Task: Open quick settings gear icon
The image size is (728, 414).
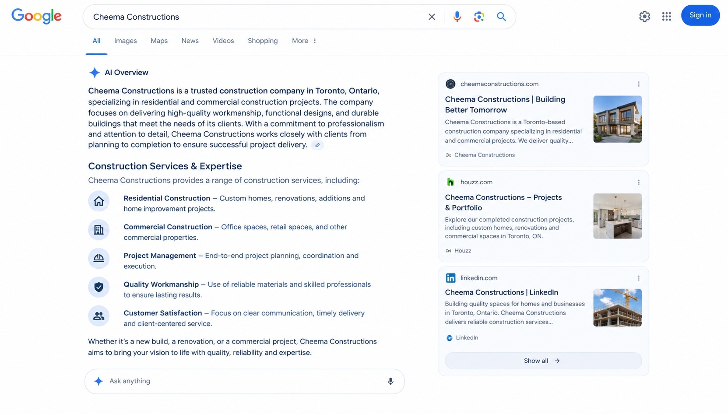Action: coord(644,17)
